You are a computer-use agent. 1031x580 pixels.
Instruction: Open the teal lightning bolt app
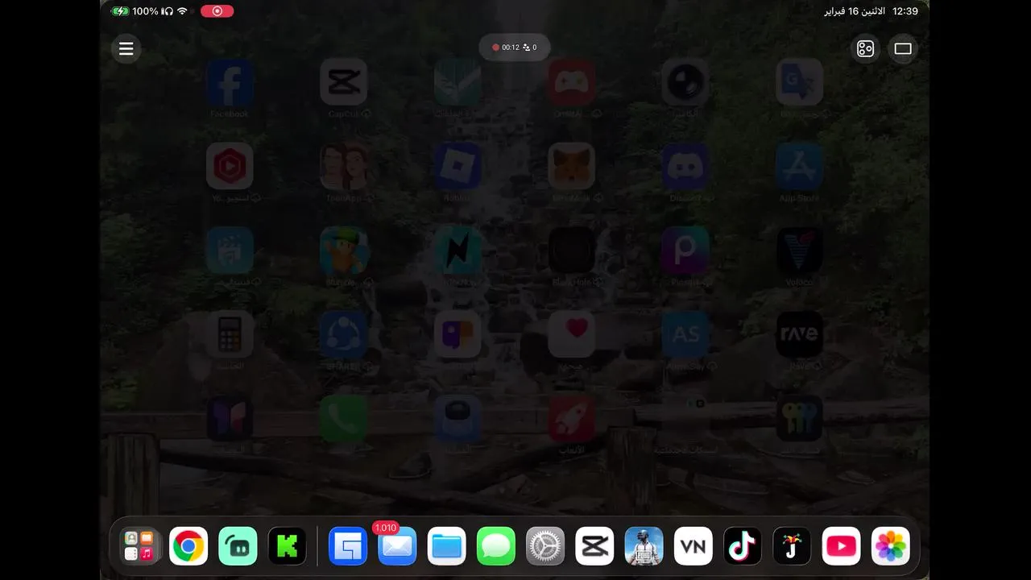coord(458,250)
